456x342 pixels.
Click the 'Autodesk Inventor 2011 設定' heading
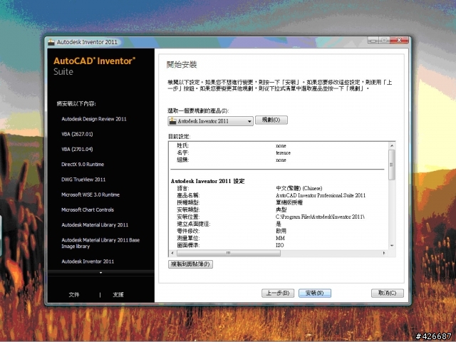point(207,181)
